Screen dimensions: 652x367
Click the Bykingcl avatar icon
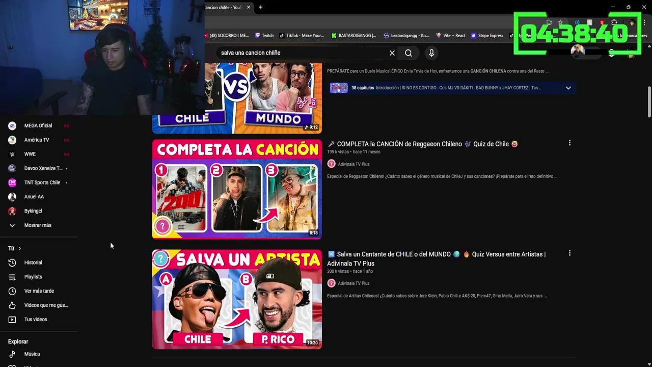pos(12,211)
